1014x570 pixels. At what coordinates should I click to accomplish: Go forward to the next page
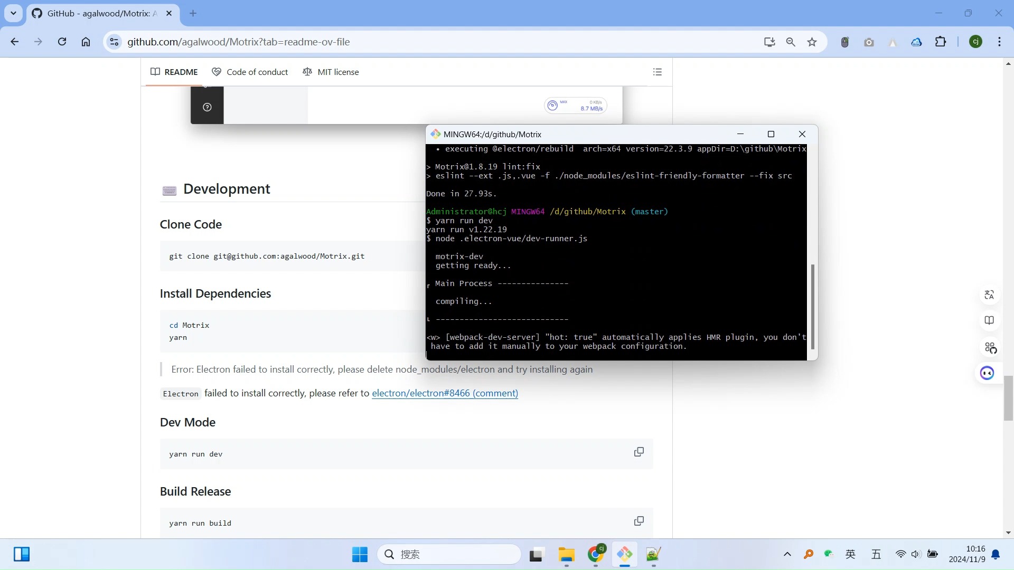[38, 42]
